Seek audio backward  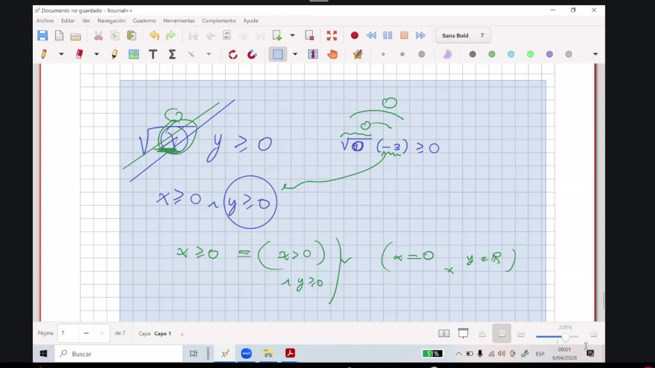tap(371, 35)
